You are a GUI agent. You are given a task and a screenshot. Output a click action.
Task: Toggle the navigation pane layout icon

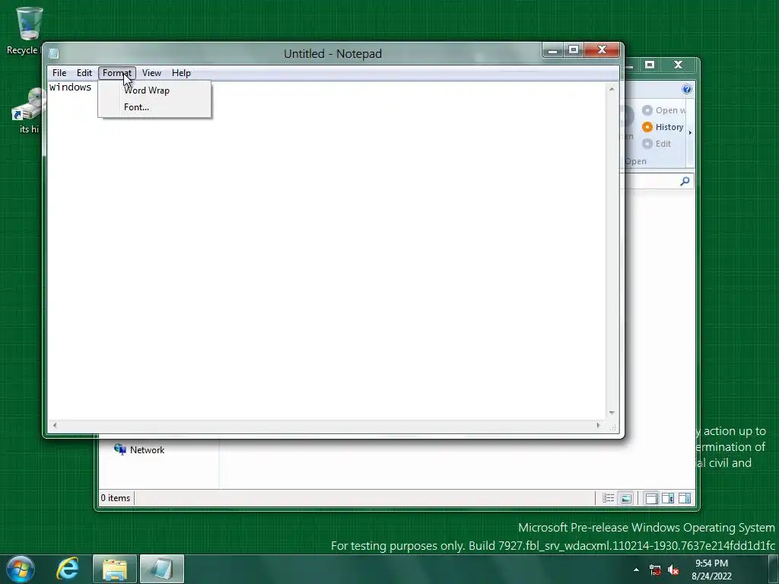(x=651, y=498)
